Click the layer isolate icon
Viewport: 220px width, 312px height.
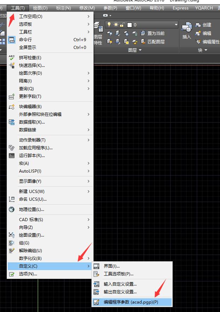click(118, 33)
